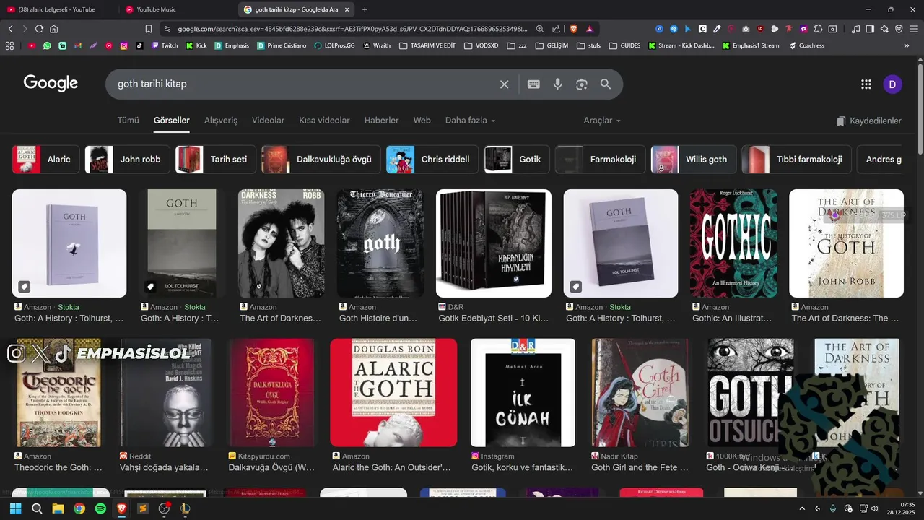This screenshot has height=520, width=924.
Task: Click the address bar URL
Action: [x=352, y=29]
